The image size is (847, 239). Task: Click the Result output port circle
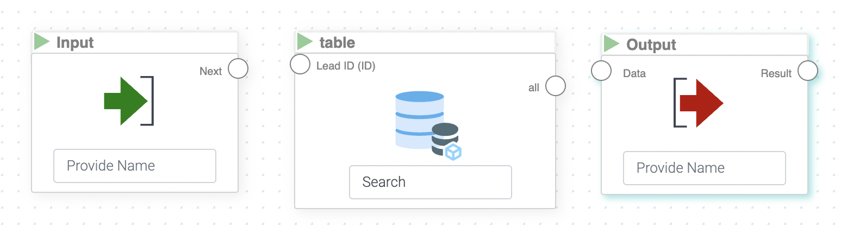(807, 71)
